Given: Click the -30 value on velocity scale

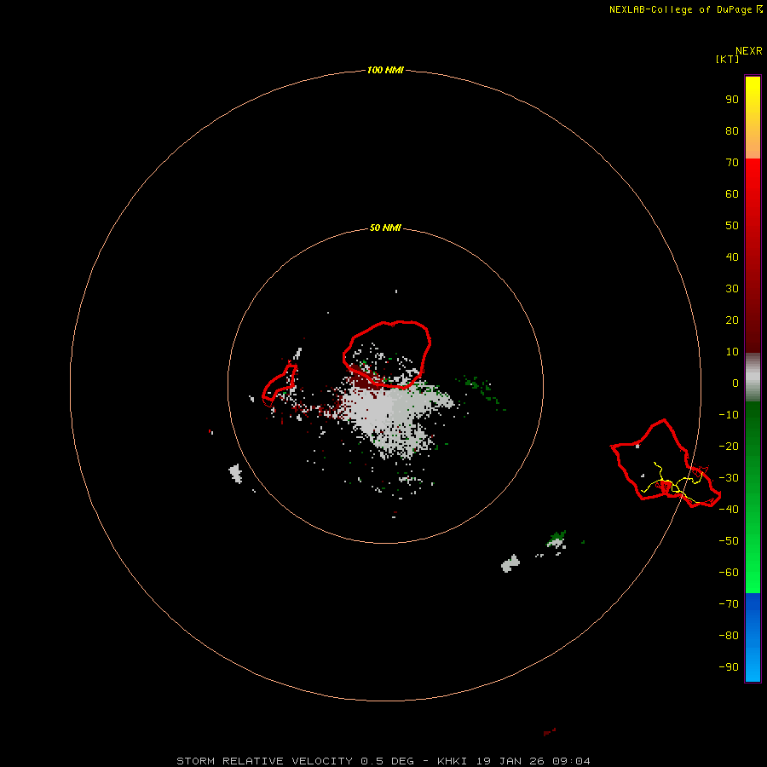Looking at the screenshot, I should (729, 478).
